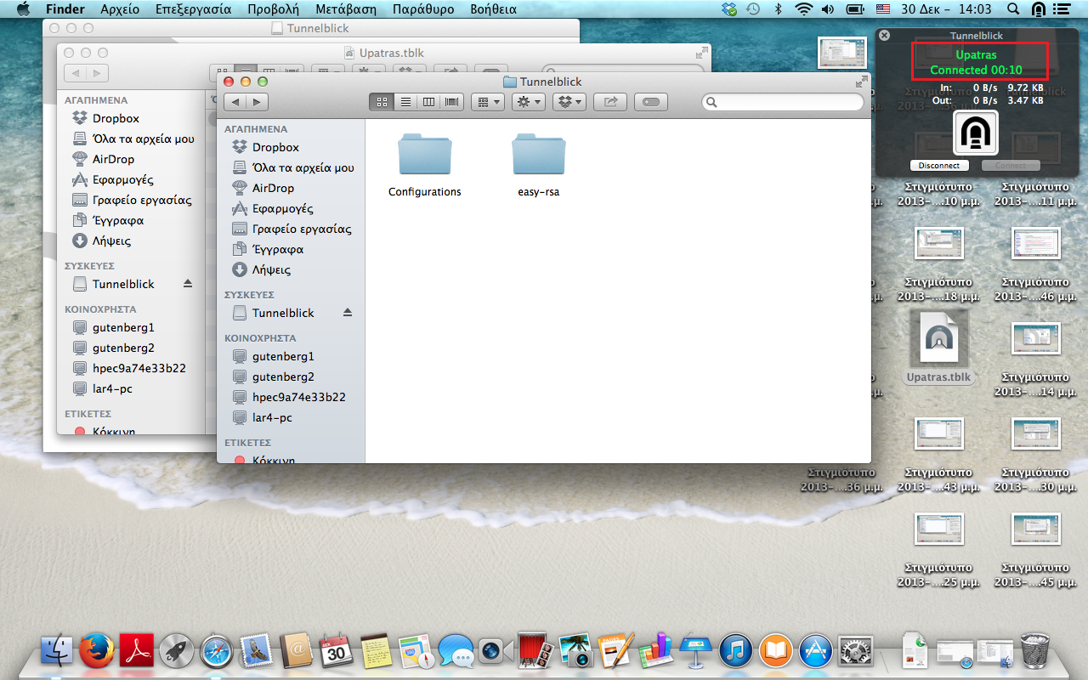The image size is (1088, 680).
Task: Open the Trash in the Dock
Action: (x=1034, y=650)
